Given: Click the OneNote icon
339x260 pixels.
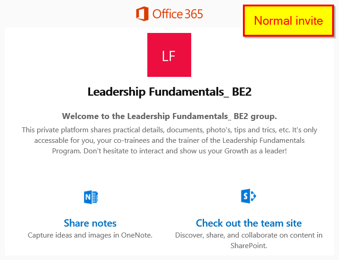Looking at the screenshot, I should (91, 197).
